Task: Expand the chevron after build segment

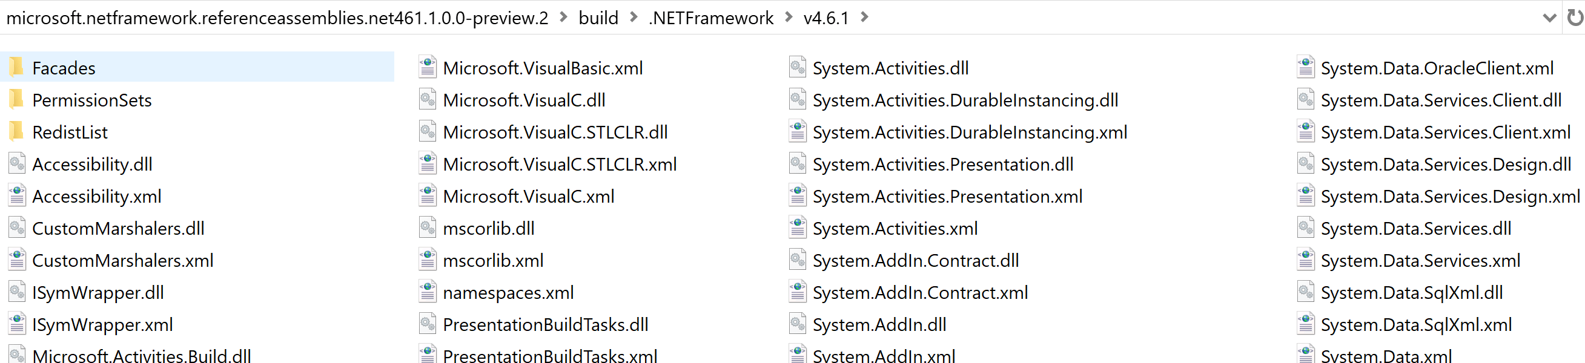Action: [x=633, y=17]
